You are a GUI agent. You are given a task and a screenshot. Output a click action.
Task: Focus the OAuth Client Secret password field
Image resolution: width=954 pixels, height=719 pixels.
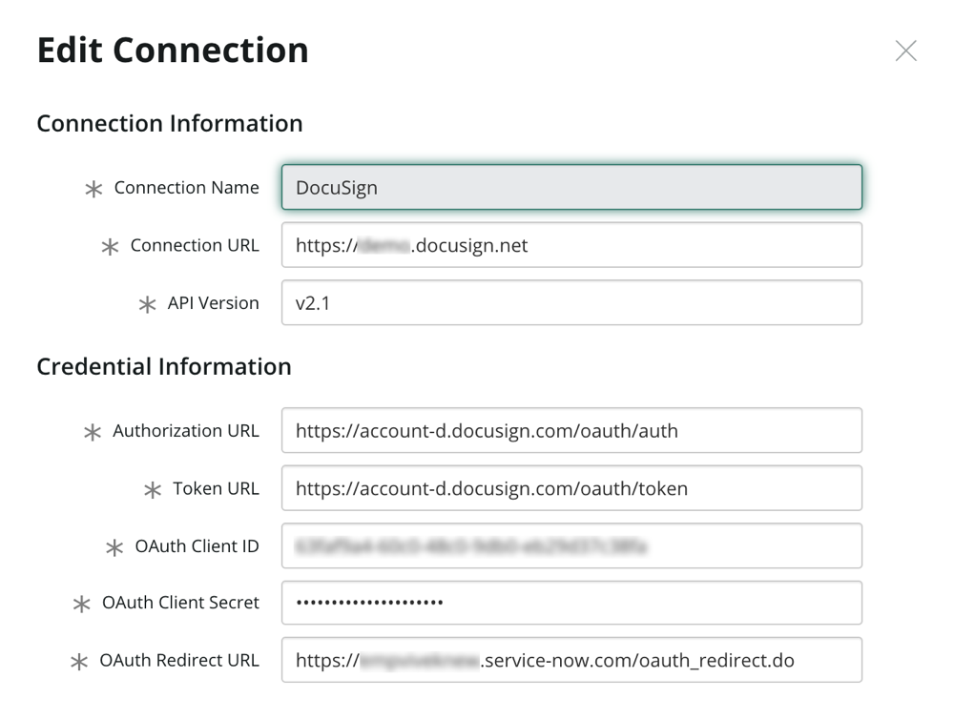coord(571,603)
